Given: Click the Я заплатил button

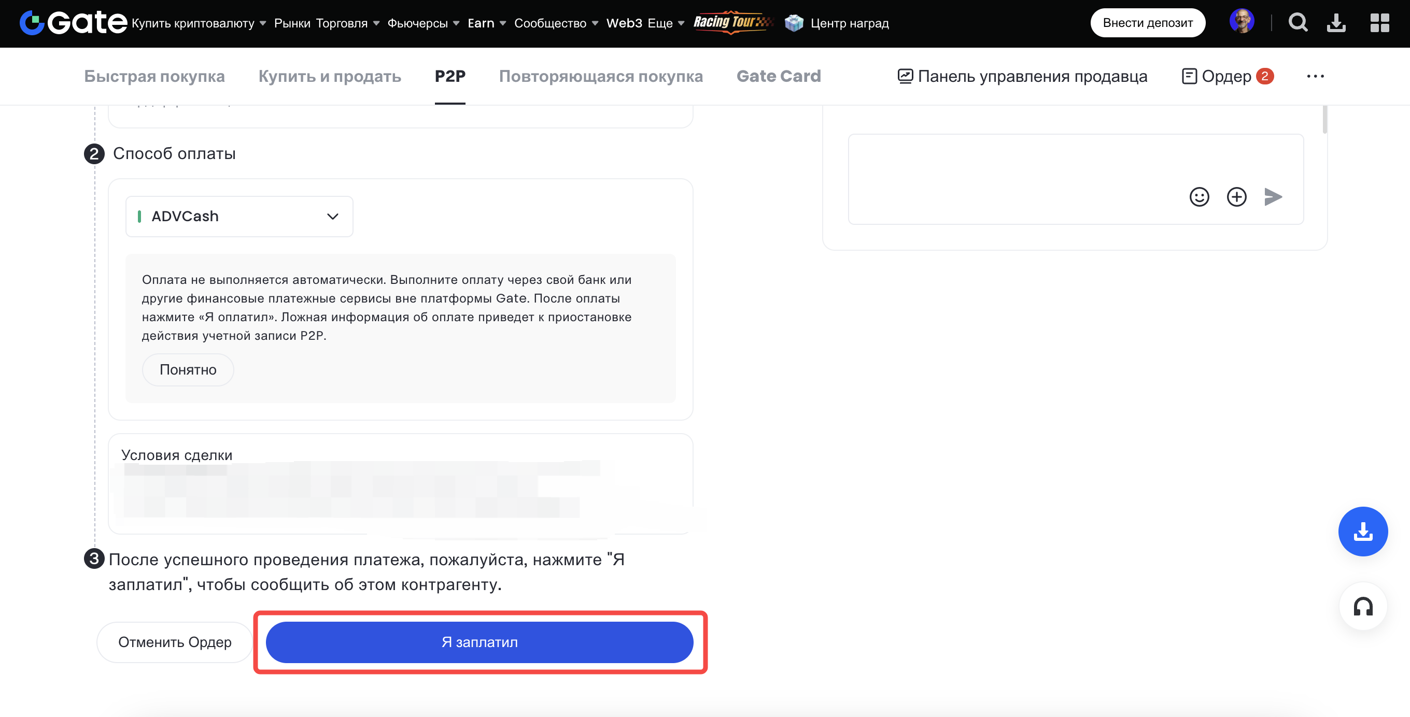Looking at the screenshot, I should click(x=479, y=642).
